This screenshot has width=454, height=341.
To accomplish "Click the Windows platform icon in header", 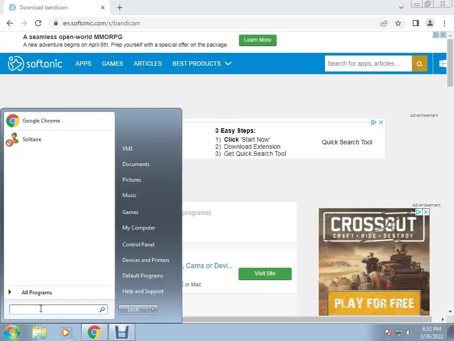I will click(443, 63).
